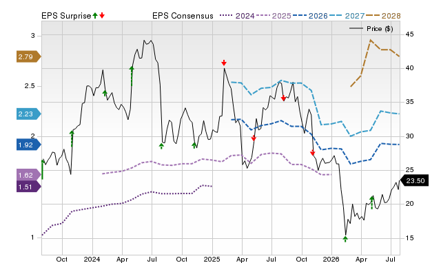The image size is (441, 263).
Task: Click the 20 tick on the price axis
Action: (x=409, y=204)
